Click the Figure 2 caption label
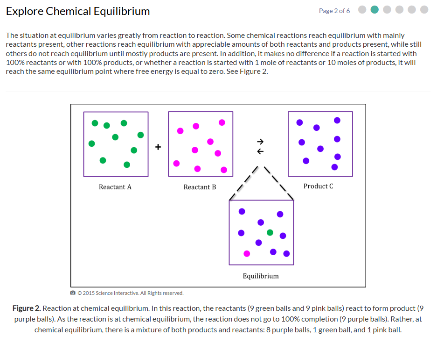 pyautogui.click(x=27, y=308)
